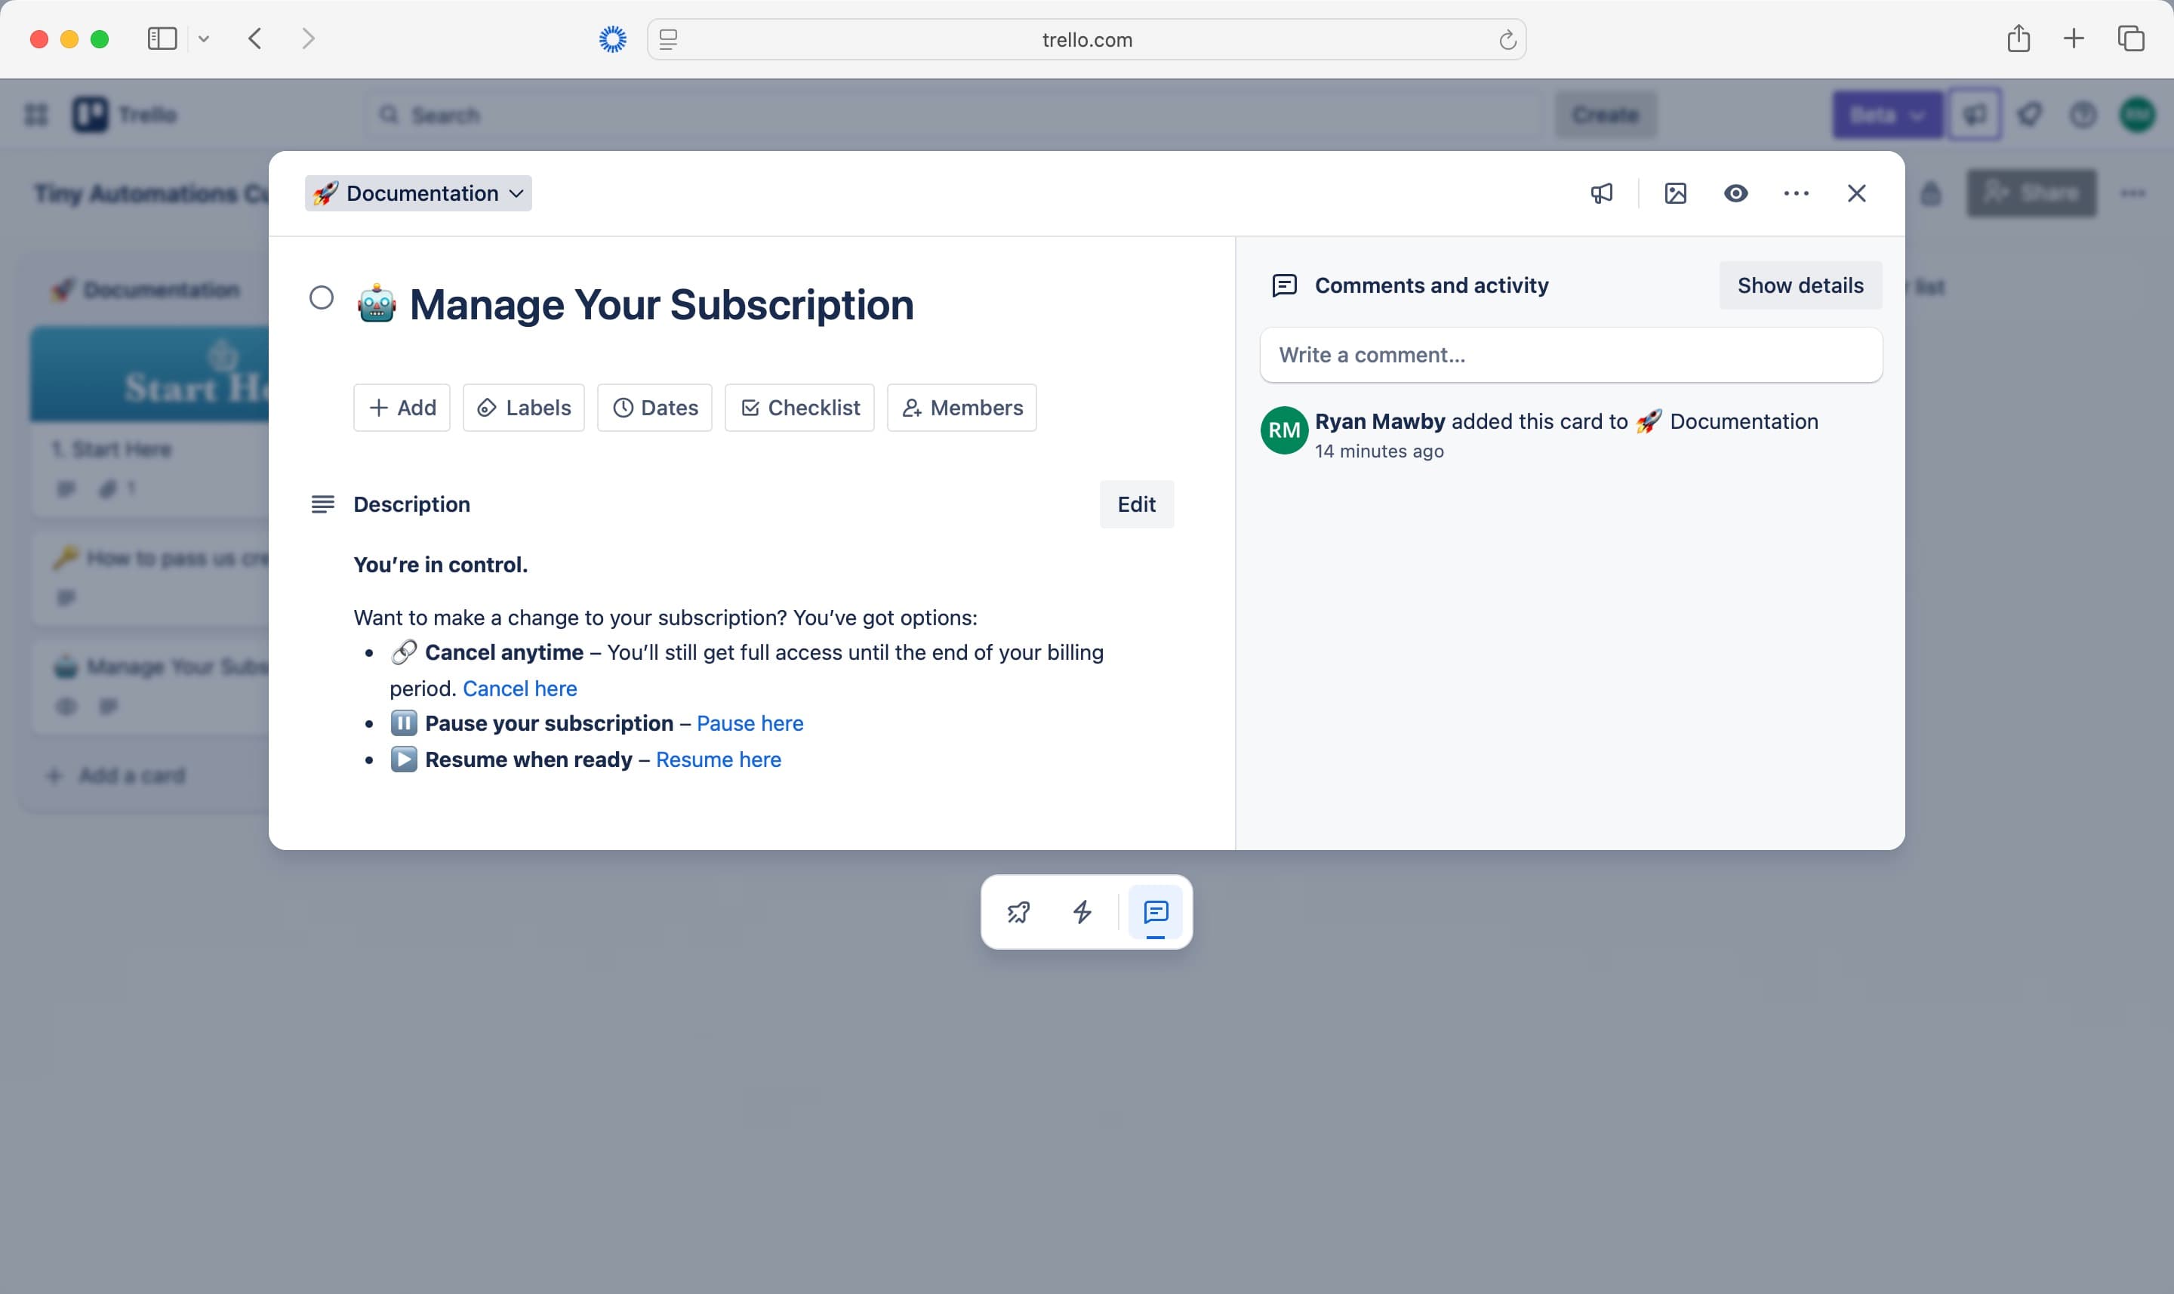
Task: Reload the trello.com page
Action: [x=1507, y=40]
